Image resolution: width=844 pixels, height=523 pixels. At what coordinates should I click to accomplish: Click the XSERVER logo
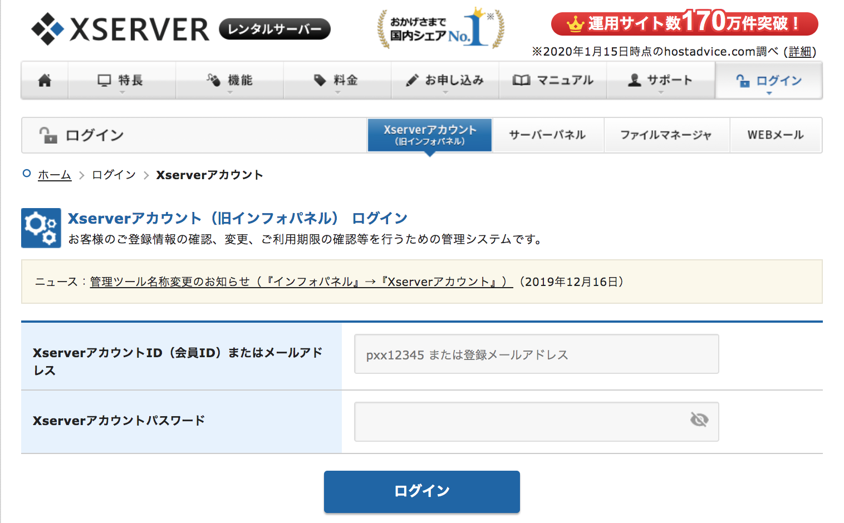point(120,29)
